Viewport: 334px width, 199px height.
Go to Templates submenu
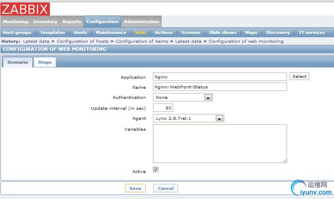(x=53, y=33)
